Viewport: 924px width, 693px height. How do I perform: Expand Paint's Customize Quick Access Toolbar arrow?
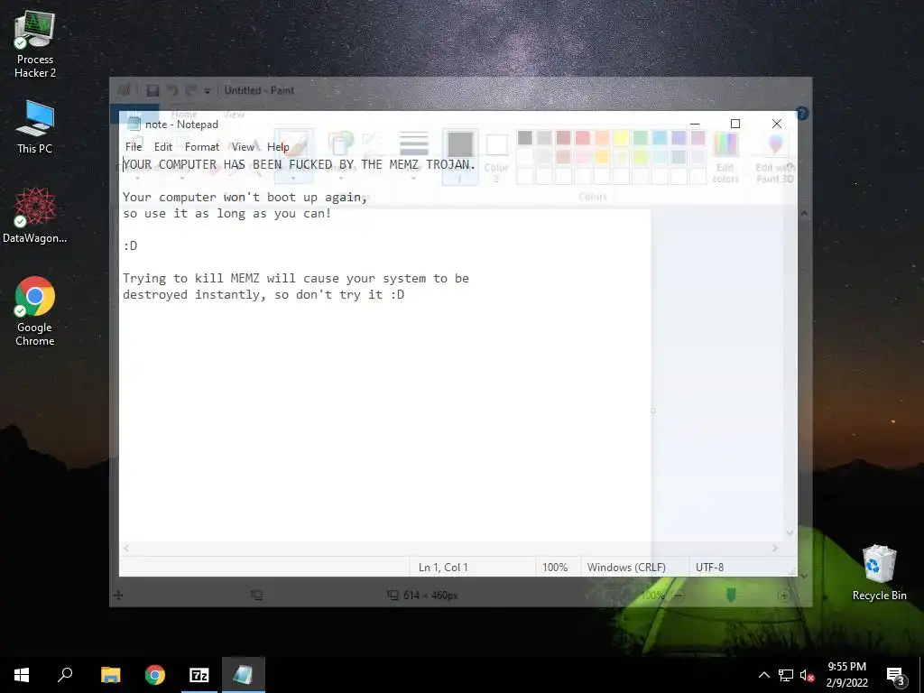(x=207, y=91)
